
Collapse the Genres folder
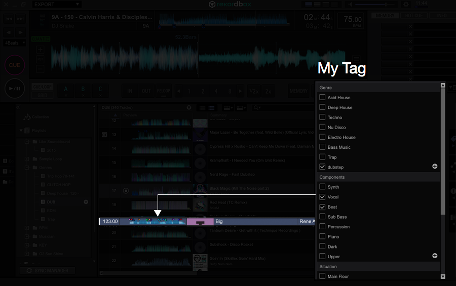coord(27,168)
